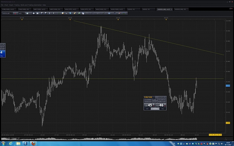Click the red icon next to symbol dropdown
The width and height of the screenshot is (234, 146).
[15, 13]
